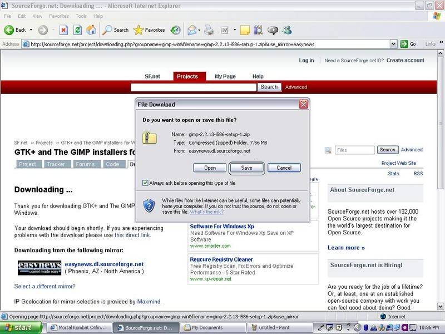Open the RSS link
This screenshot has height=334, width=445.
[418, 174]
